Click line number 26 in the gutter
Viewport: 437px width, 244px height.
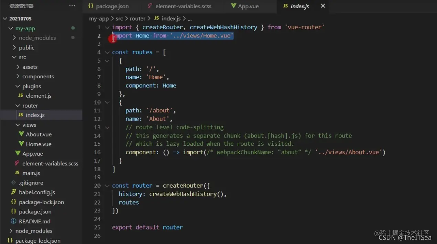coord(97,236)
